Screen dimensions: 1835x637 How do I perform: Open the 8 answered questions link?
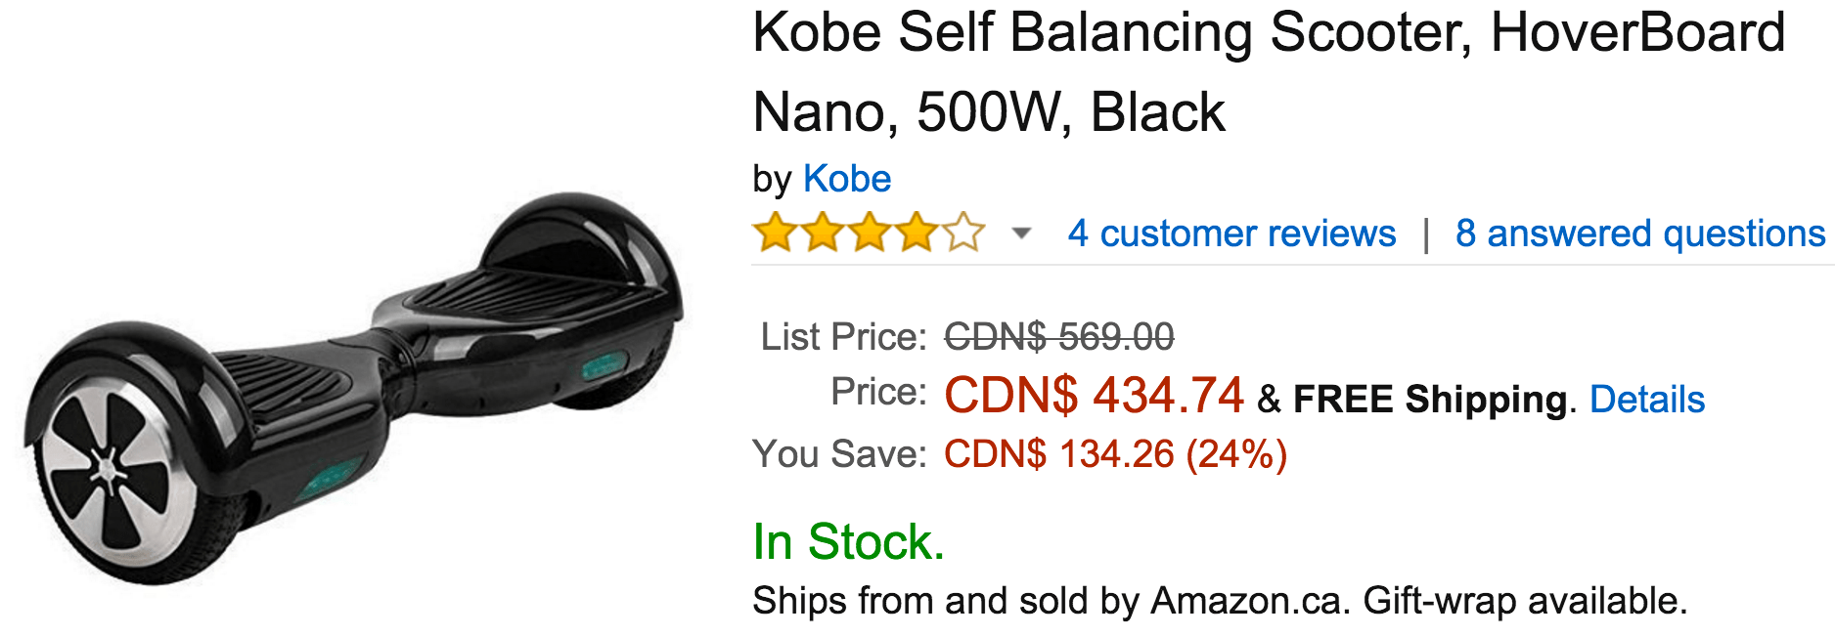[x=1639, y=234]
